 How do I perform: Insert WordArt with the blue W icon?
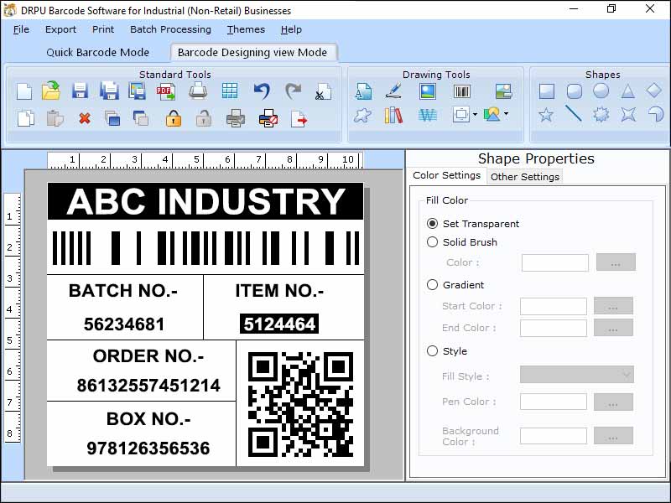pyautogui.click(x=427, y=115)
